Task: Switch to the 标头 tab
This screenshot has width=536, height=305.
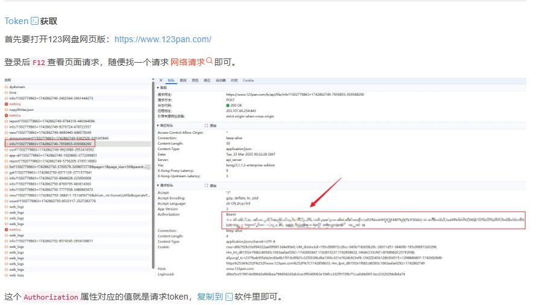Action: pos(171,80)
